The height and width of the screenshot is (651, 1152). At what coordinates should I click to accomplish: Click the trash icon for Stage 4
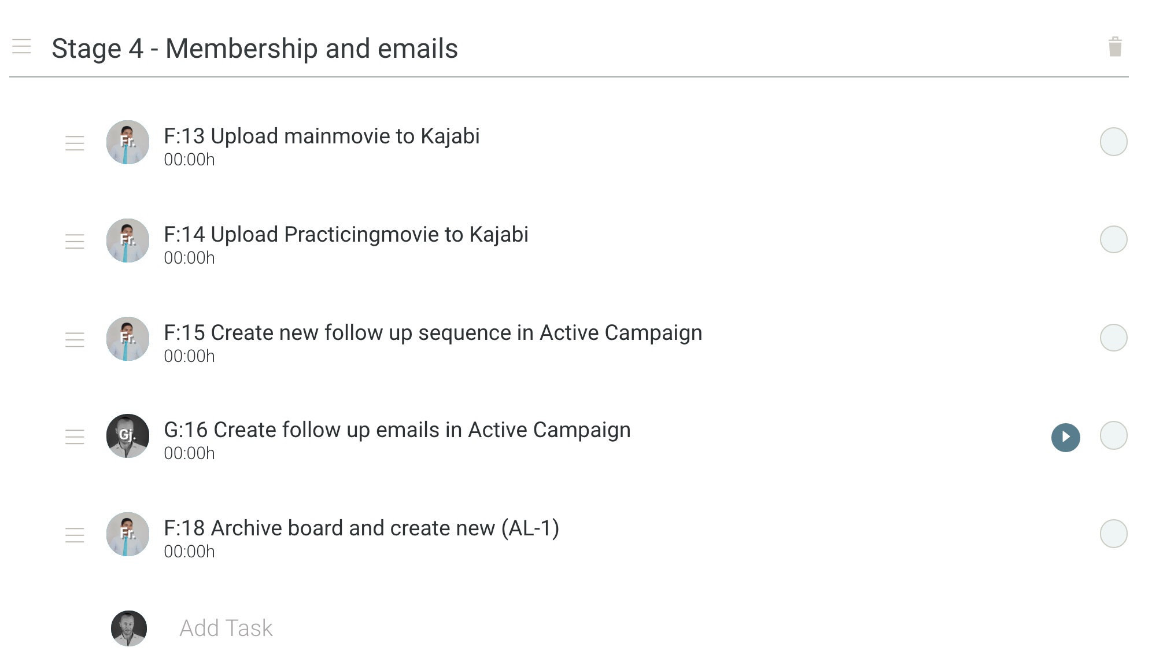[x=1115, y=47]
